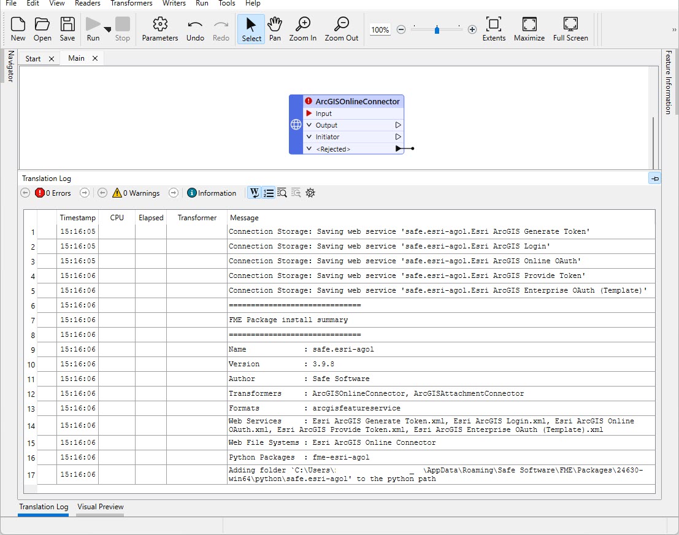
Task: Click the globe icon on the transformer
Action: point(296,125)
